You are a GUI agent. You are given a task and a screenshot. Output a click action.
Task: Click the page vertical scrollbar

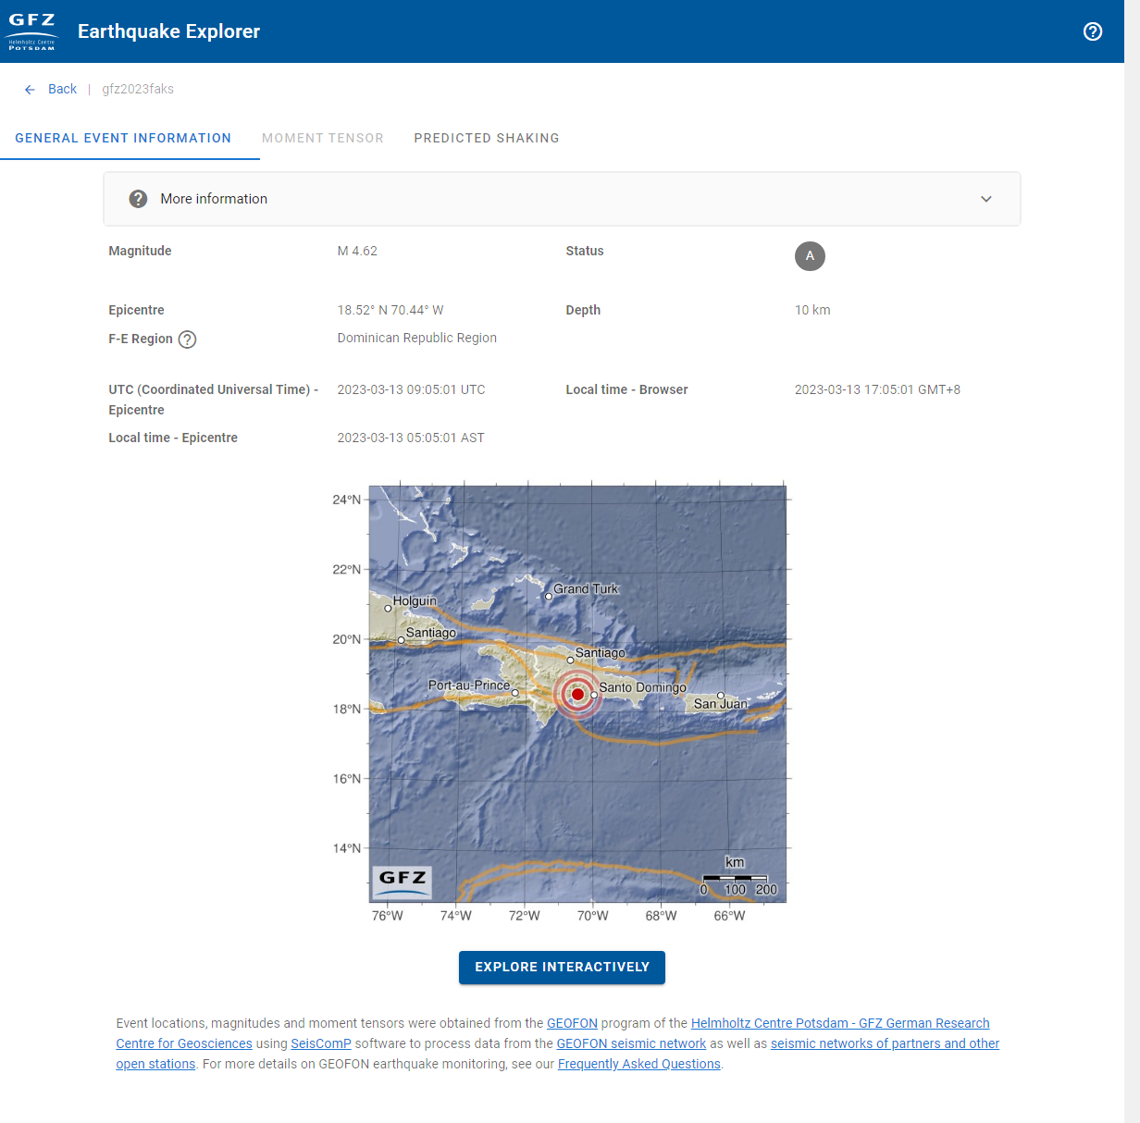coord(1132,561)
